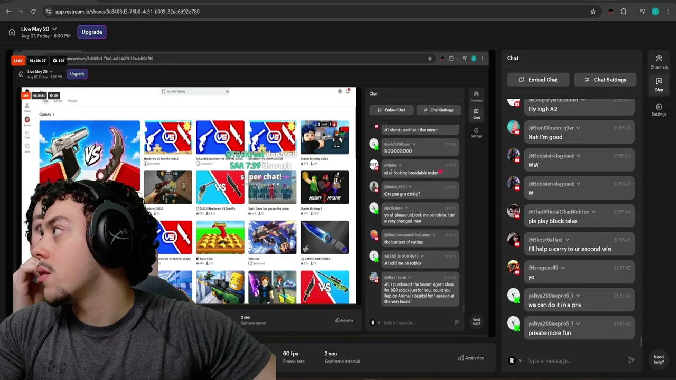Click the browser forward arrow
This screenshot has width=676, height=380.
click(x=21, y=12)
